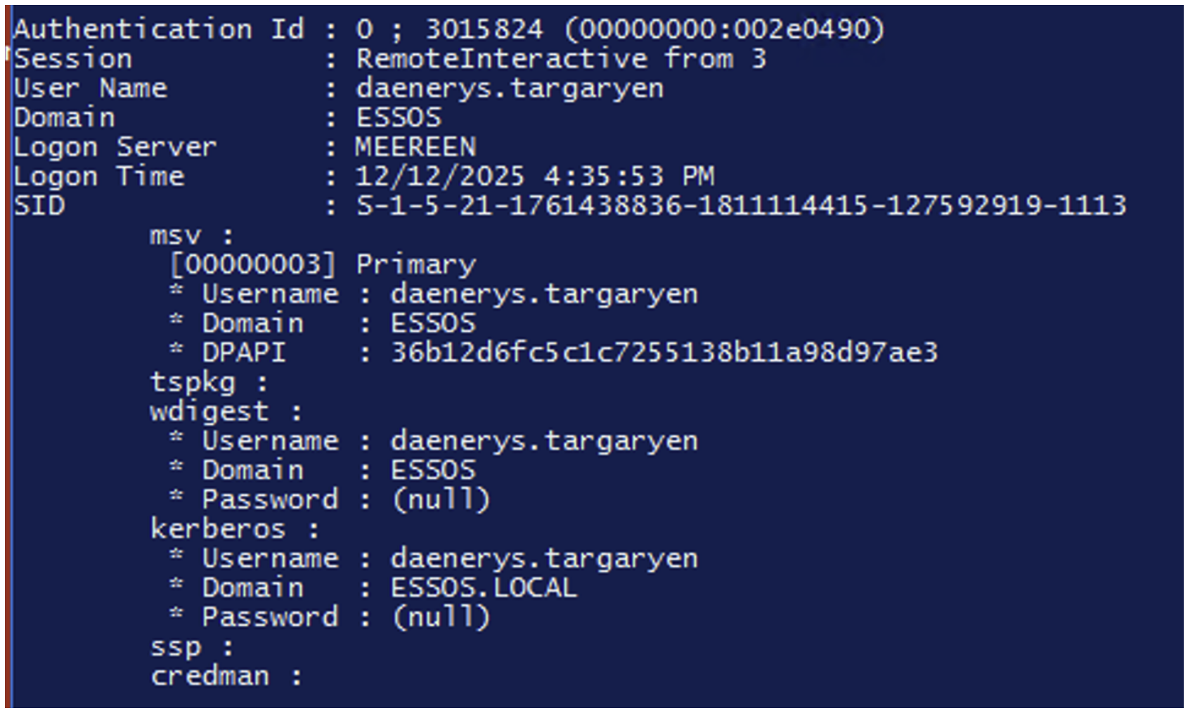Viewport: 1195px width, 713px height.
Task: Click the DPAPI hash value
Action: [664, 353]
